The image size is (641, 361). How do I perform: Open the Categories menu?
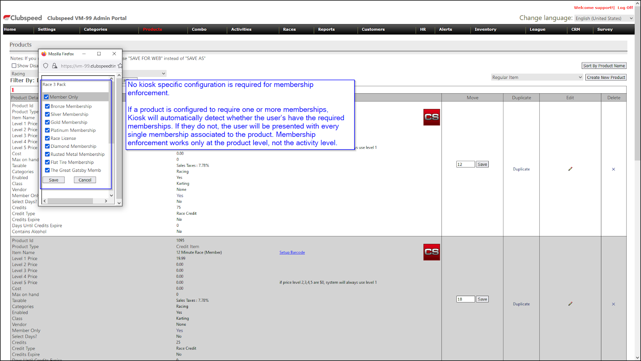[x=95, y=29]
